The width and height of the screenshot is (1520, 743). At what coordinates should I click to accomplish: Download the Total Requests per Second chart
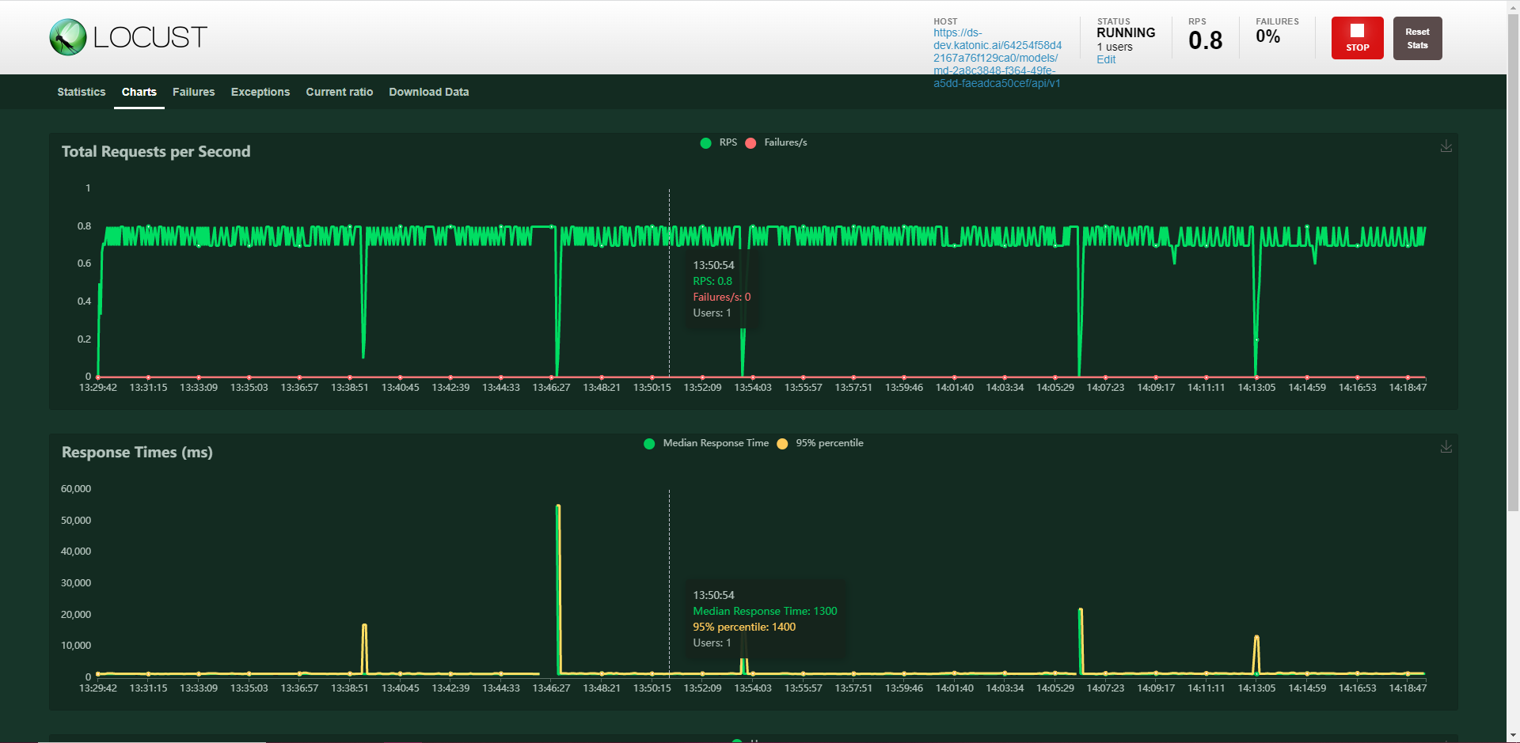pyautogui.click(x=1446, y=146)
